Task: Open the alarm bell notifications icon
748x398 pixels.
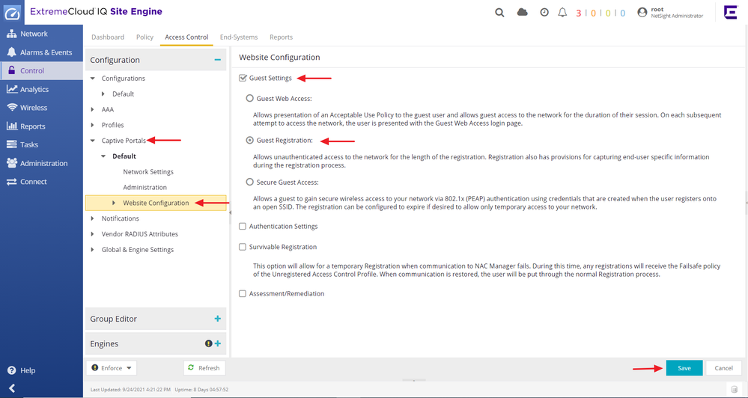Action: point(562,13)
